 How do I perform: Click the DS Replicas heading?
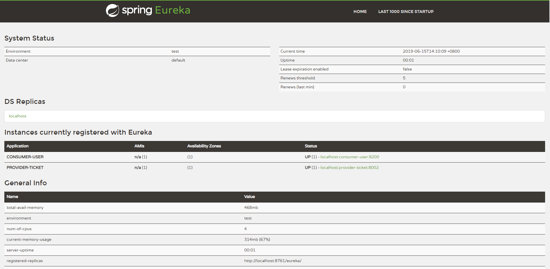pos(25,102)
